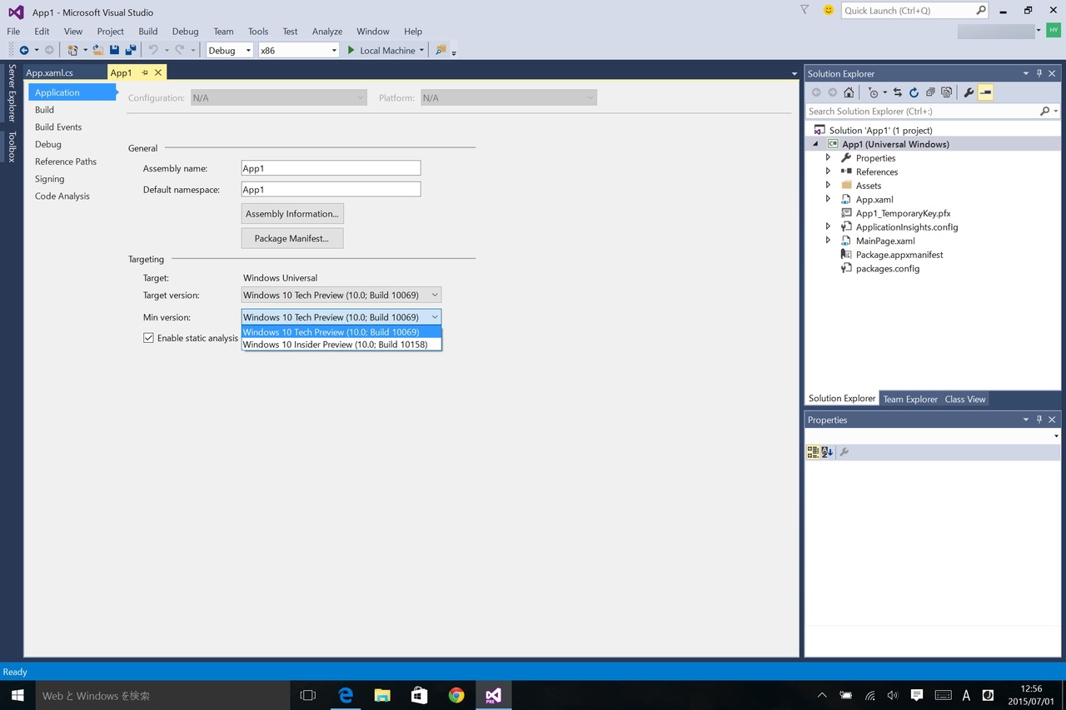Select Windows 10 Insider Preview Build 10158 option
The image size is (1066, 710).
pos(341,345)
